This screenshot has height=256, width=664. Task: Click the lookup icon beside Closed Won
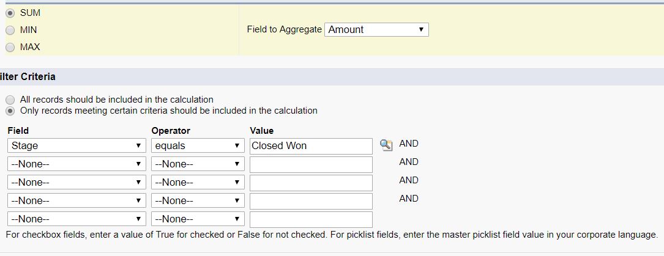(386, 145)
